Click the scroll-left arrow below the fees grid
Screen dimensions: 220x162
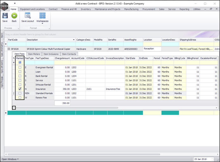click(x=14, y=108)
